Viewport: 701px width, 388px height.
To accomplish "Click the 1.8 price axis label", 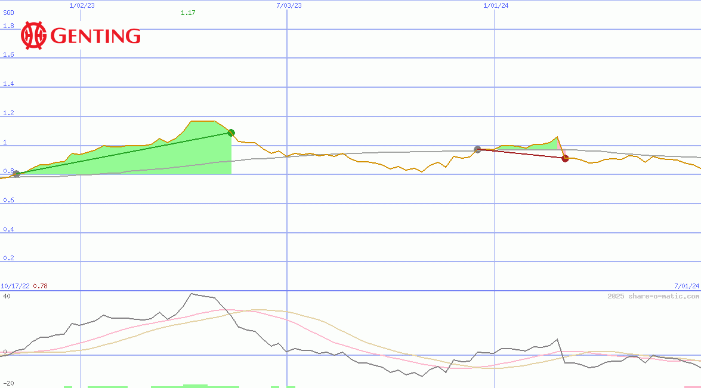I will pos(8,26).
